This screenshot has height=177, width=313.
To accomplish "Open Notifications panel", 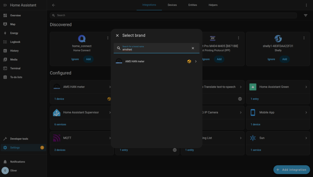I will coord(23,162).
